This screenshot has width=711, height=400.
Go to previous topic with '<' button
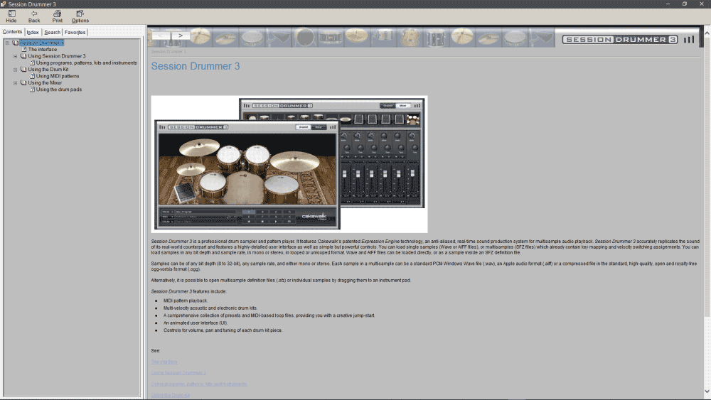click(161, 35)
